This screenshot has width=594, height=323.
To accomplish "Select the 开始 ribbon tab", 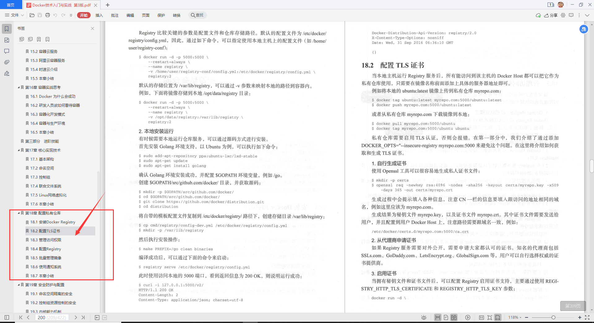I will pyautogui.click(x=84, y=15).
